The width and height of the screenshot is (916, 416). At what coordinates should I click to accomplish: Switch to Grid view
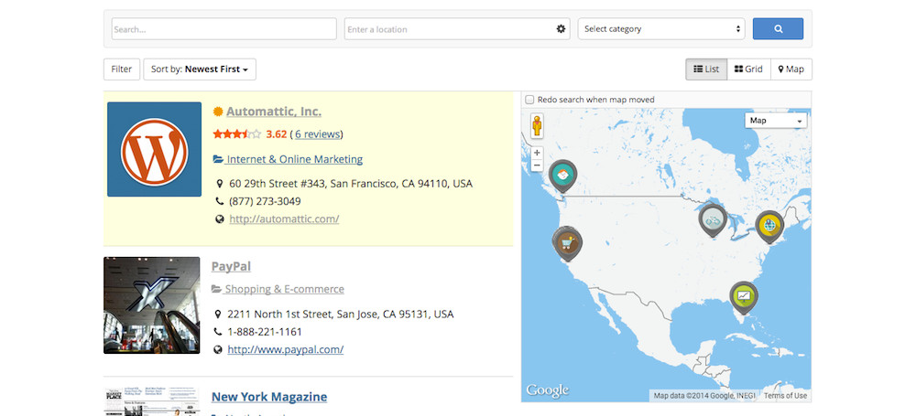point(748,69)
